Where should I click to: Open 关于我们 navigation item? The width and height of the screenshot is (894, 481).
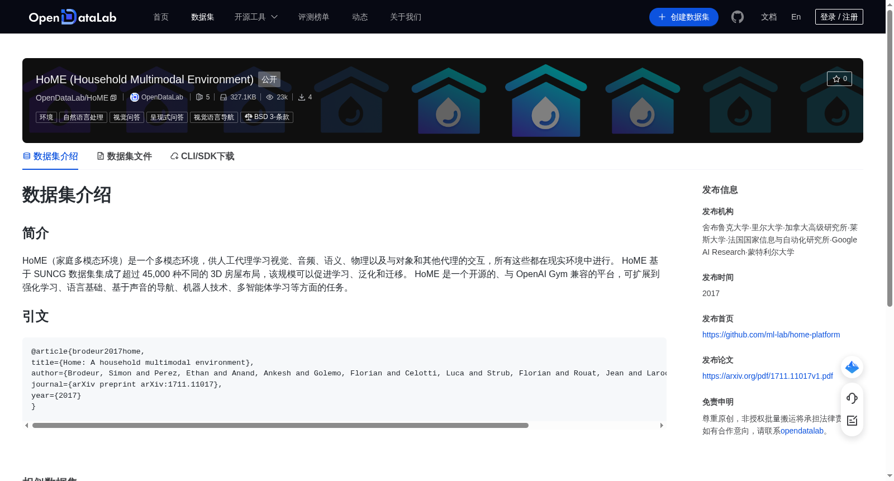point(406,17)
